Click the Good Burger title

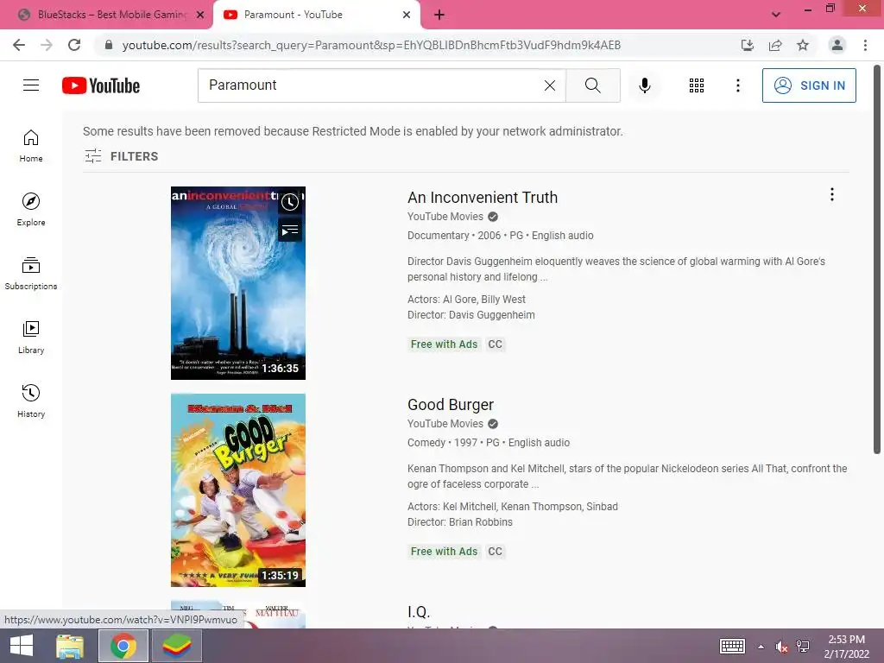point(451,405)
